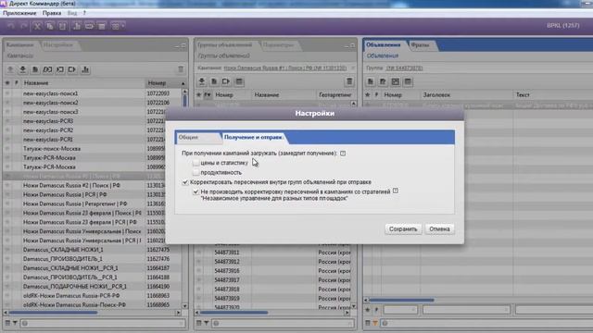Switch to the 'Фразы' tab in right panel
The height and width of the screenshot is (333, 593).
pos(420,45)
